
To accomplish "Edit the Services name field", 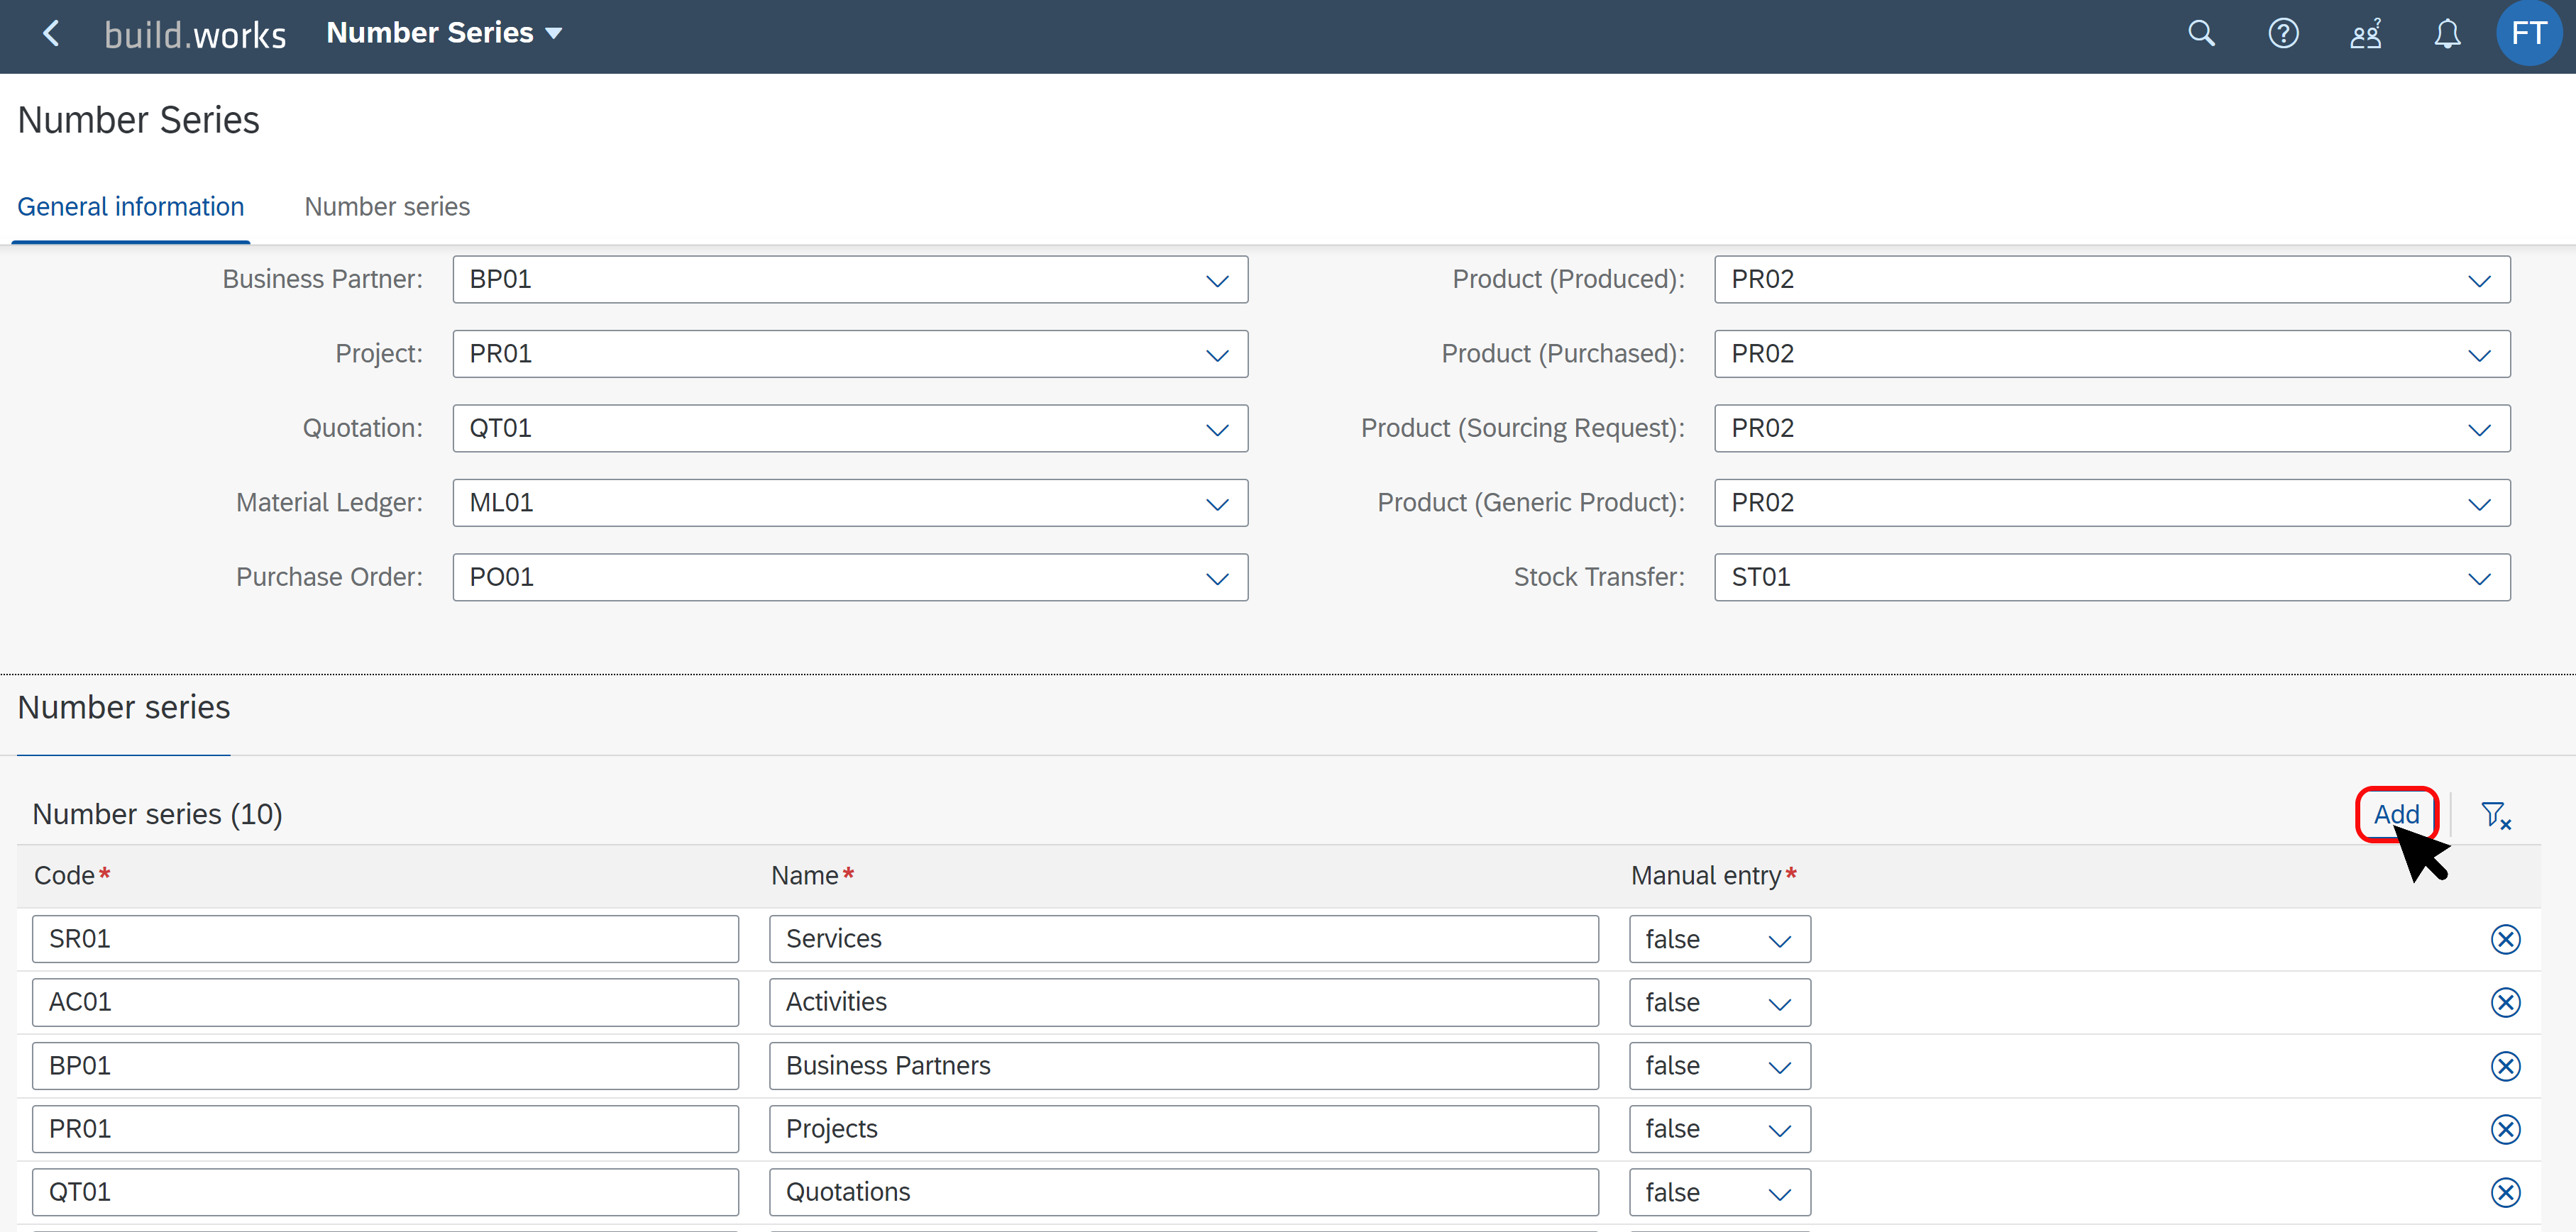I will point(1183,939).
